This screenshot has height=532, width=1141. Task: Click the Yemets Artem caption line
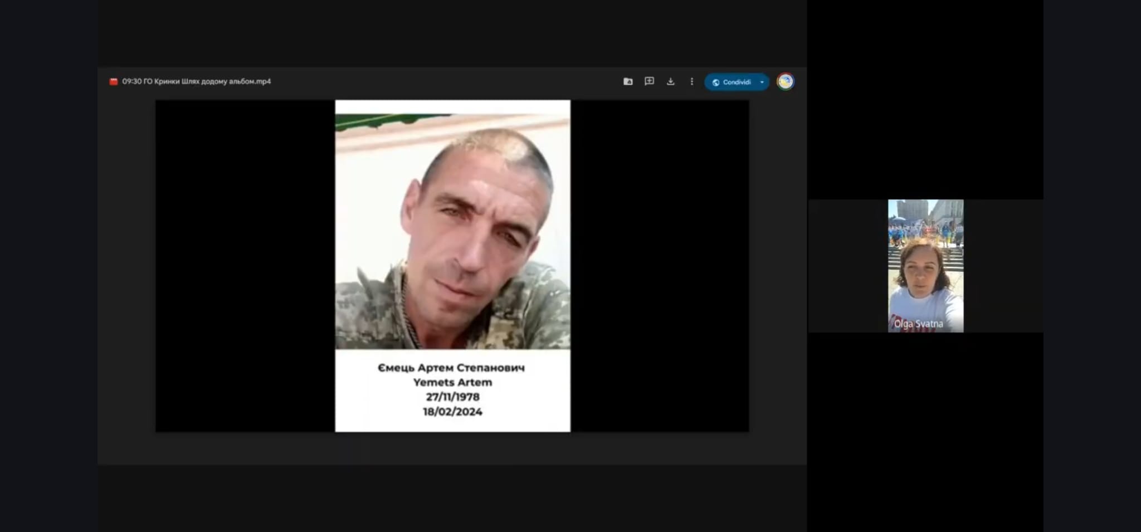tap(452, 382)
